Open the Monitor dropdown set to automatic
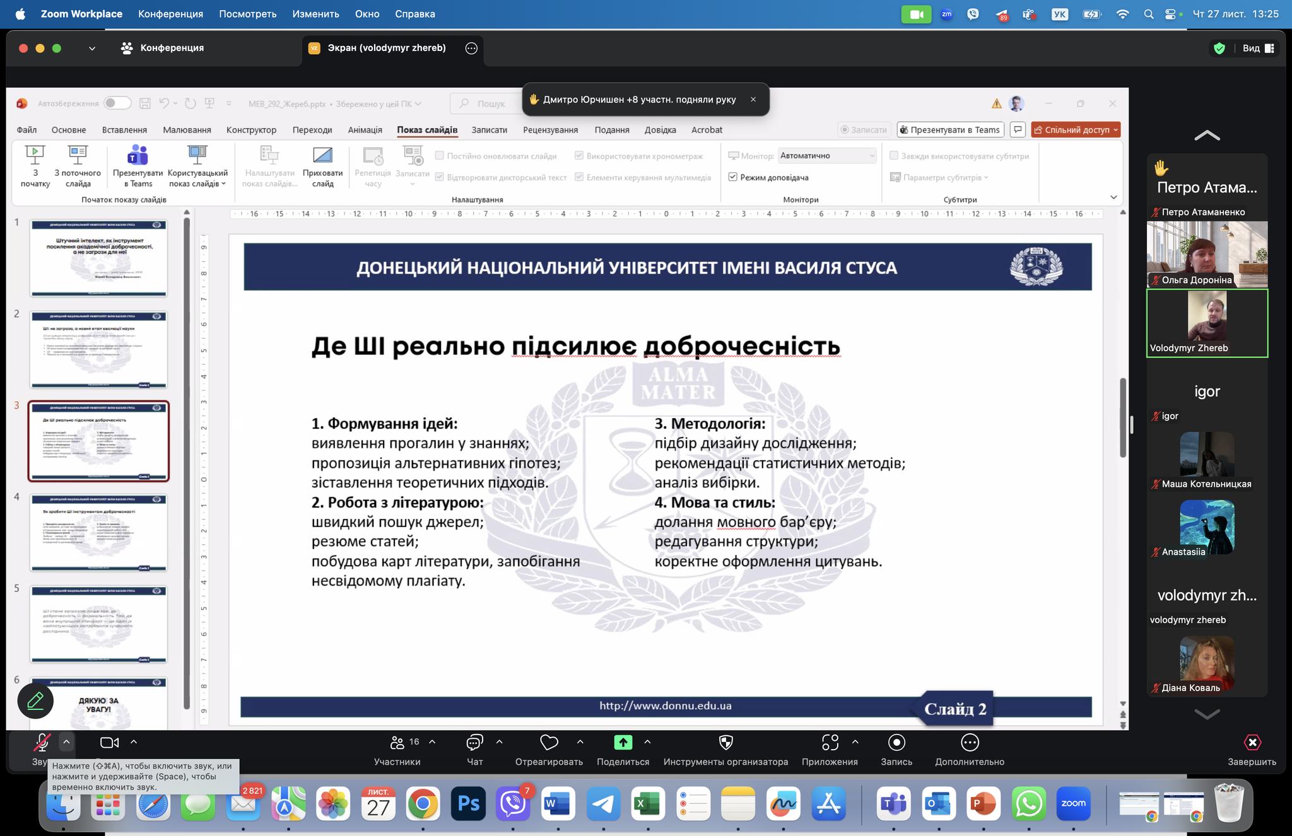Screen dimensions: 1292x836 [826, 156]
